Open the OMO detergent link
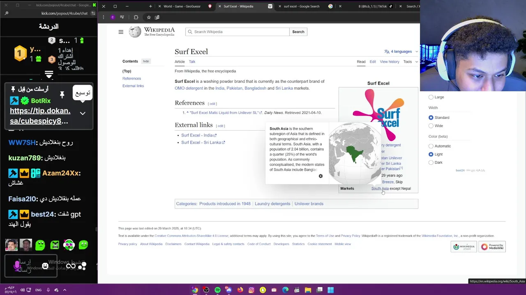Viewport: 526px width, 295px height. coord(189,88)
